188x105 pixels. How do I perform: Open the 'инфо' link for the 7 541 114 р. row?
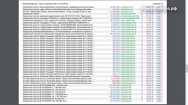(159, 32)
